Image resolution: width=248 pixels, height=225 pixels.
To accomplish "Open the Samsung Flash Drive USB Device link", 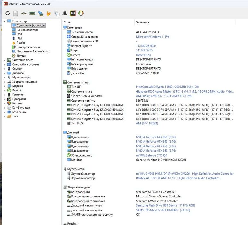I will (x=166, y=205).
